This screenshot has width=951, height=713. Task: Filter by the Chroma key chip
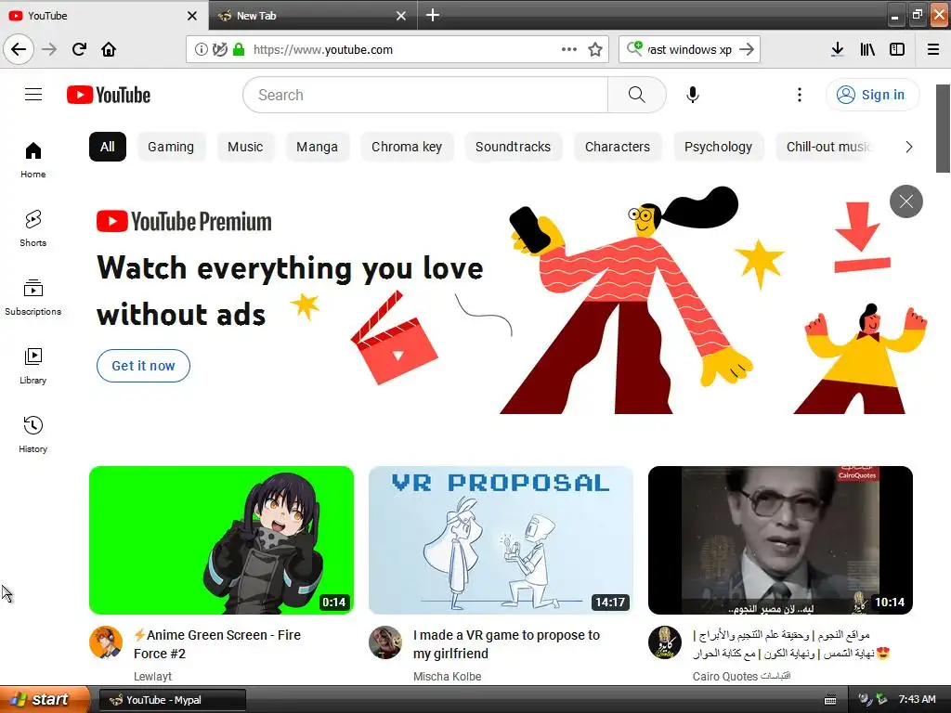click(407, 147)
